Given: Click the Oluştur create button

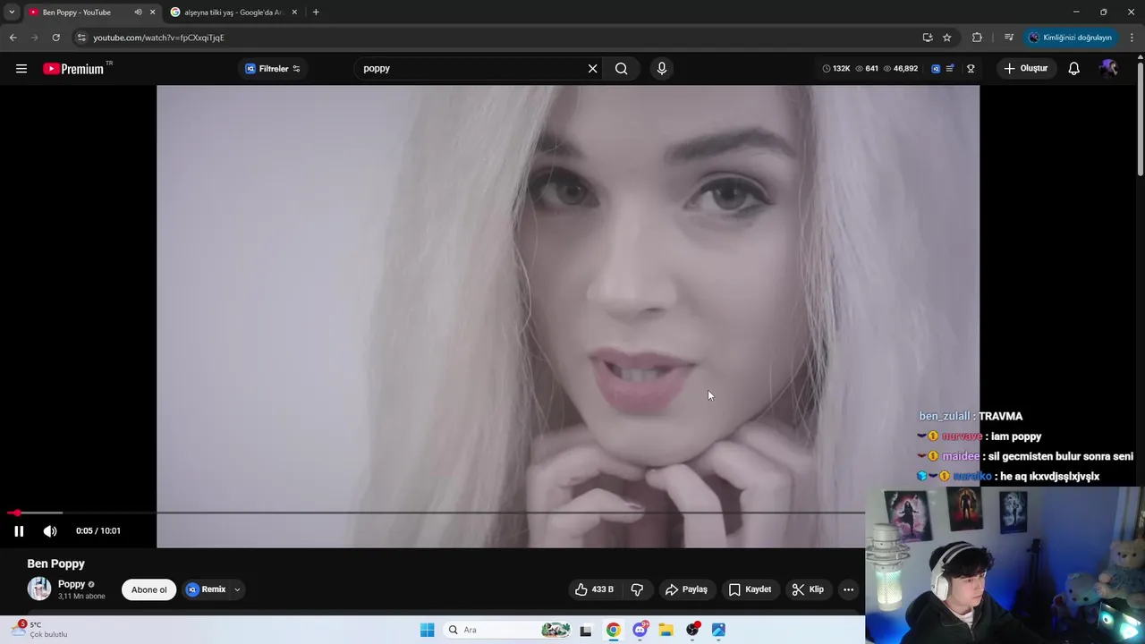Looking at the screenshot, I should (x=1025, y=69).
